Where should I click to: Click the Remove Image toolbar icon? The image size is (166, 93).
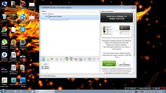pyautogui.click(x=47, y=59)
